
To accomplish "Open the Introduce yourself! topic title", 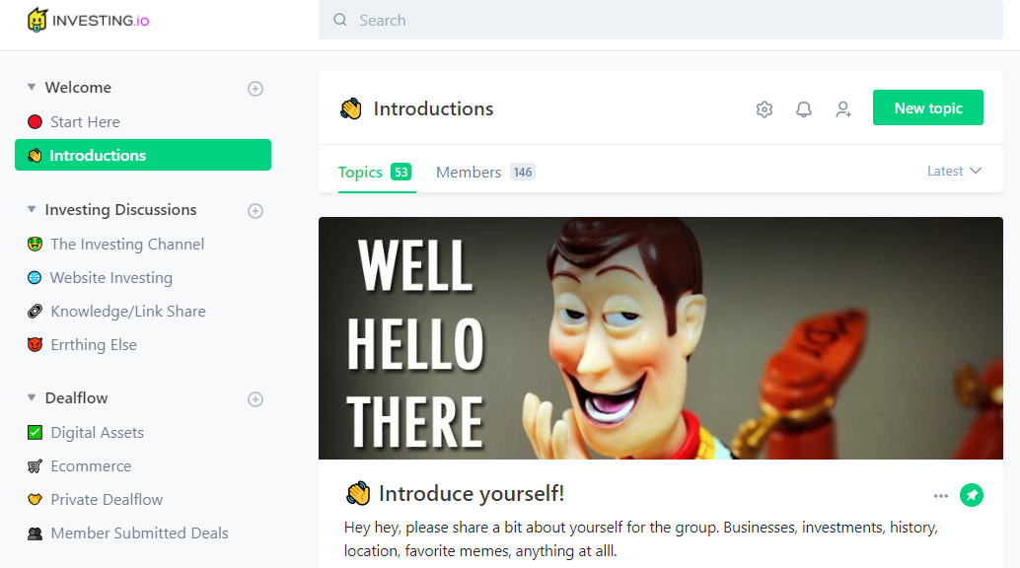I will click(472, 493).
